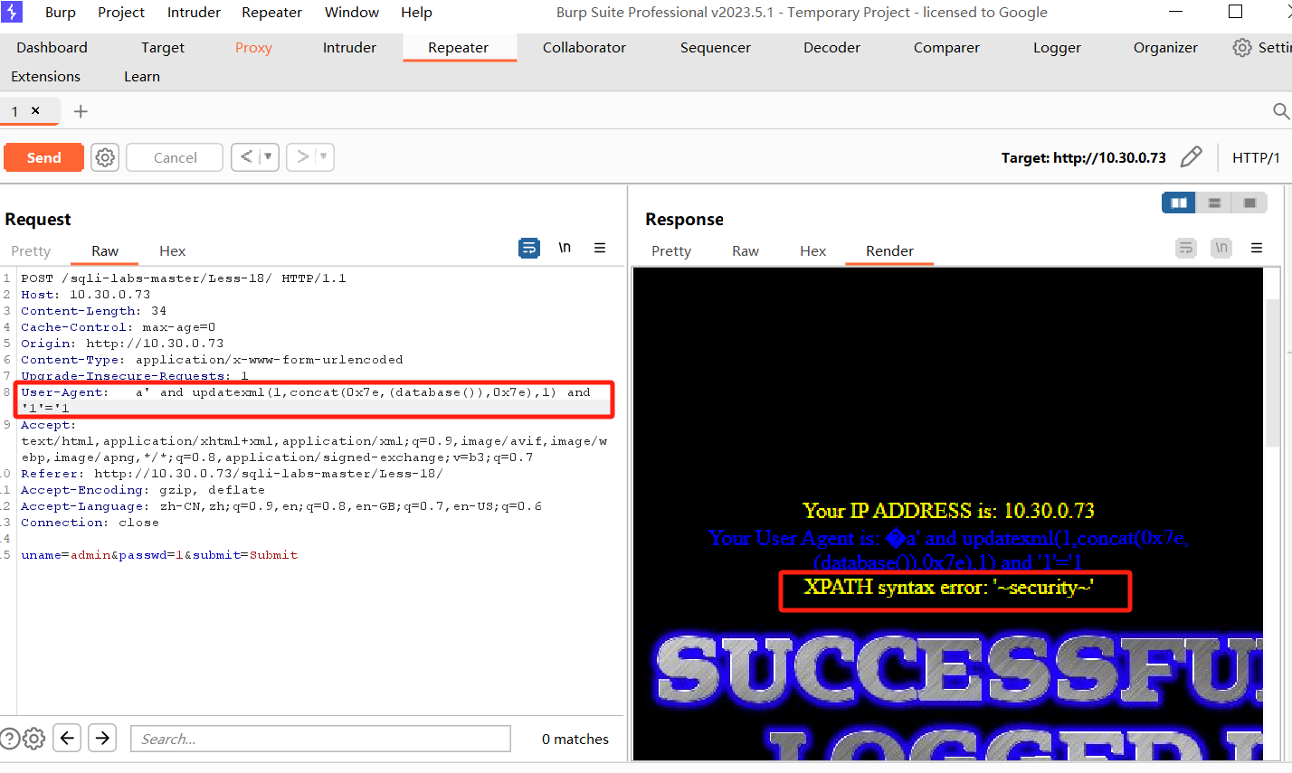Screen dimensions: 1292x773
Task: Open the Help menu
Action: (x=416, y=13)
